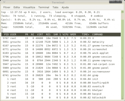Click the %MEM column header
125x101 pixels.
73,35
